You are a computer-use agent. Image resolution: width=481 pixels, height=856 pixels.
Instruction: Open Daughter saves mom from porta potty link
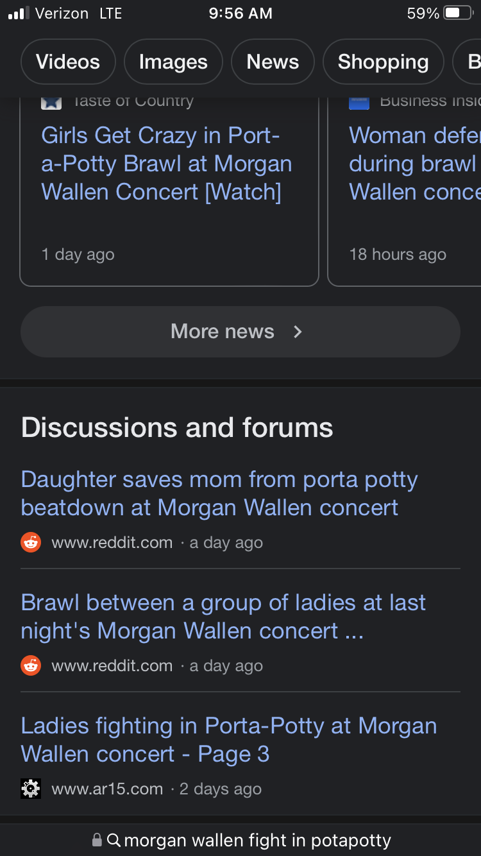coord(219,493)
